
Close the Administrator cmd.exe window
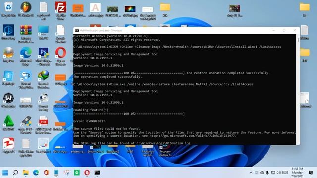295,30
